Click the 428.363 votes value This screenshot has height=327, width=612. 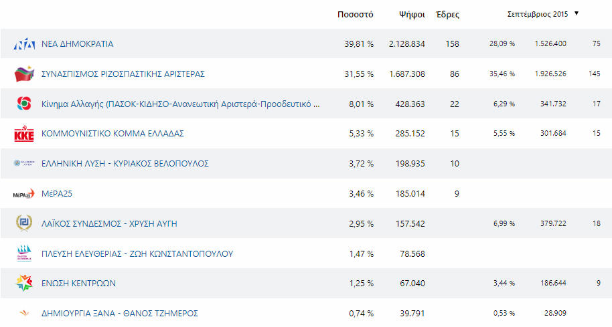[x=410, y=104]
